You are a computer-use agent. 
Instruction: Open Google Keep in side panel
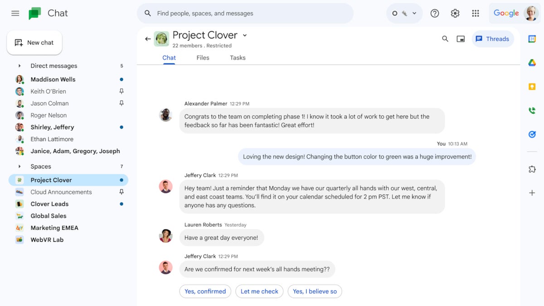532,87
